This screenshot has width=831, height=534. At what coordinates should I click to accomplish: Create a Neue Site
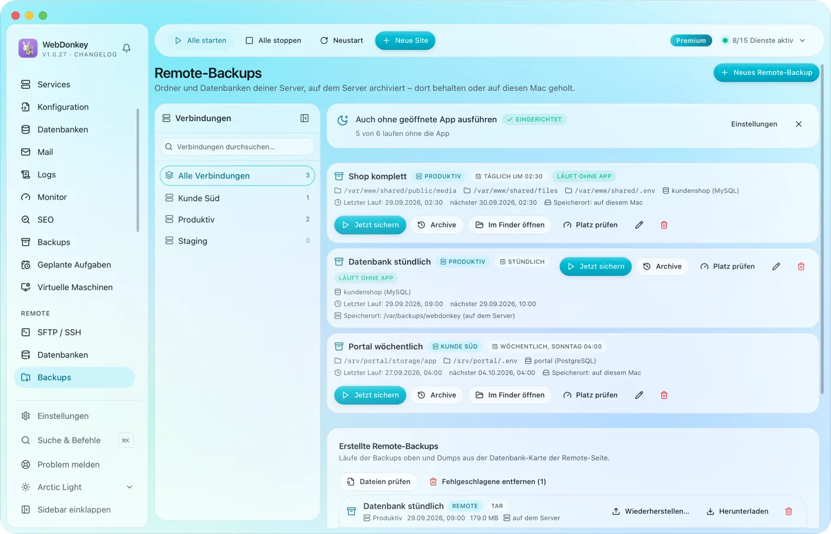tap(405, 40)
